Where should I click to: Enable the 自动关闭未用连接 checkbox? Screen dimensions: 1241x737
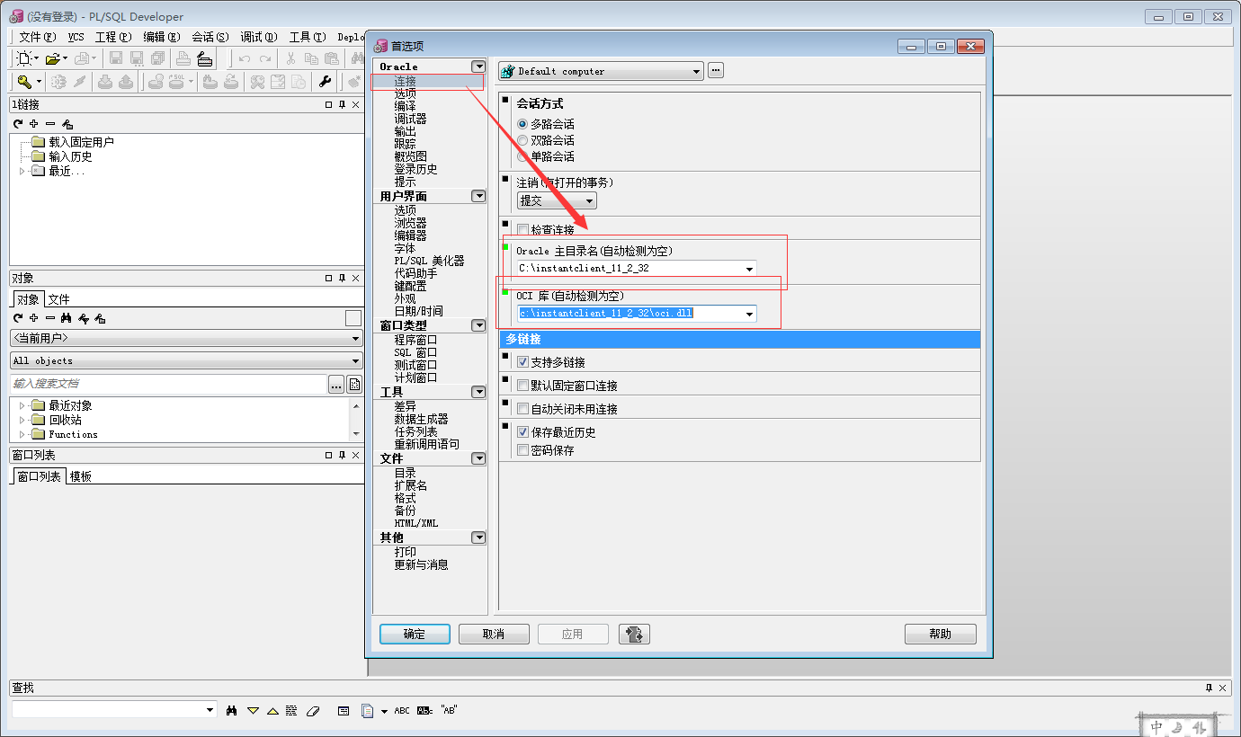(x=522, y=409)
